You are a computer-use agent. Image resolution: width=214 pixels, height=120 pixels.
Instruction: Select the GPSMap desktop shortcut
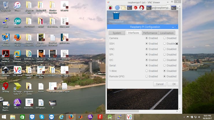pos(5,87)
